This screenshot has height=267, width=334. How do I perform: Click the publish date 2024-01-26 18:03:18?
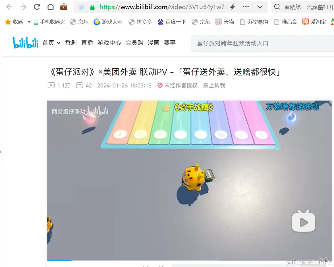(124, 85)
